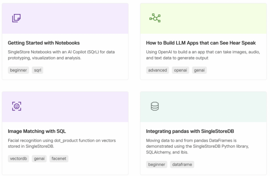The width and height of the screenshot is (270, 176).
Task: Open How to Build LLM Apps title
Action: tap(201, 43)
